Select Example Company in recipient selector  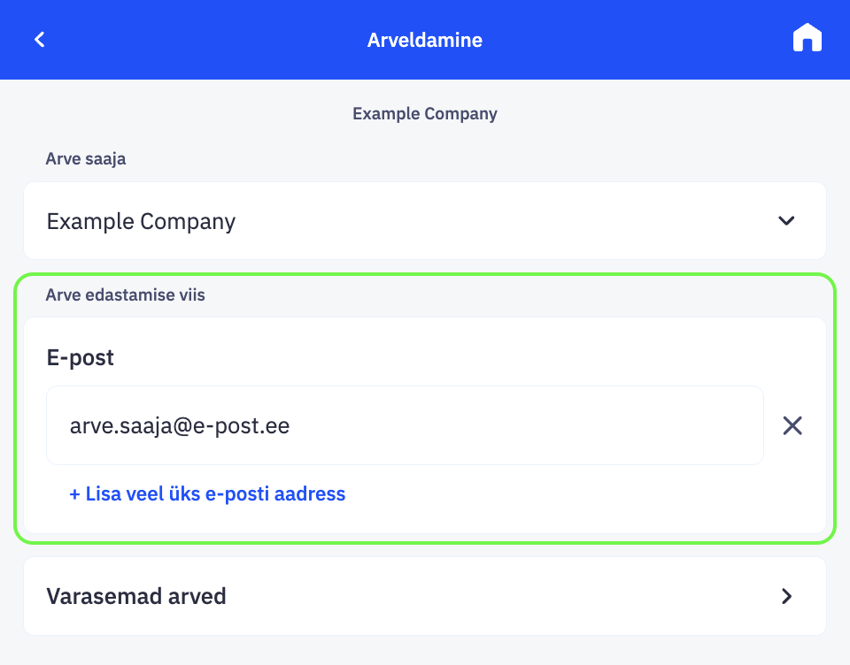point(142,221)
